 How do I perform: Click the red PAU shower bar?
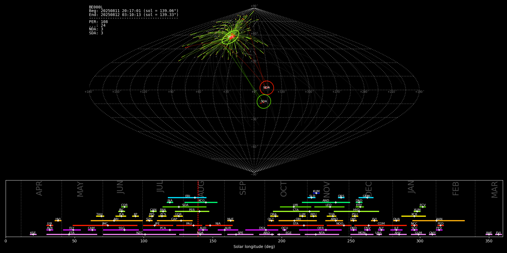coord(189,225)
